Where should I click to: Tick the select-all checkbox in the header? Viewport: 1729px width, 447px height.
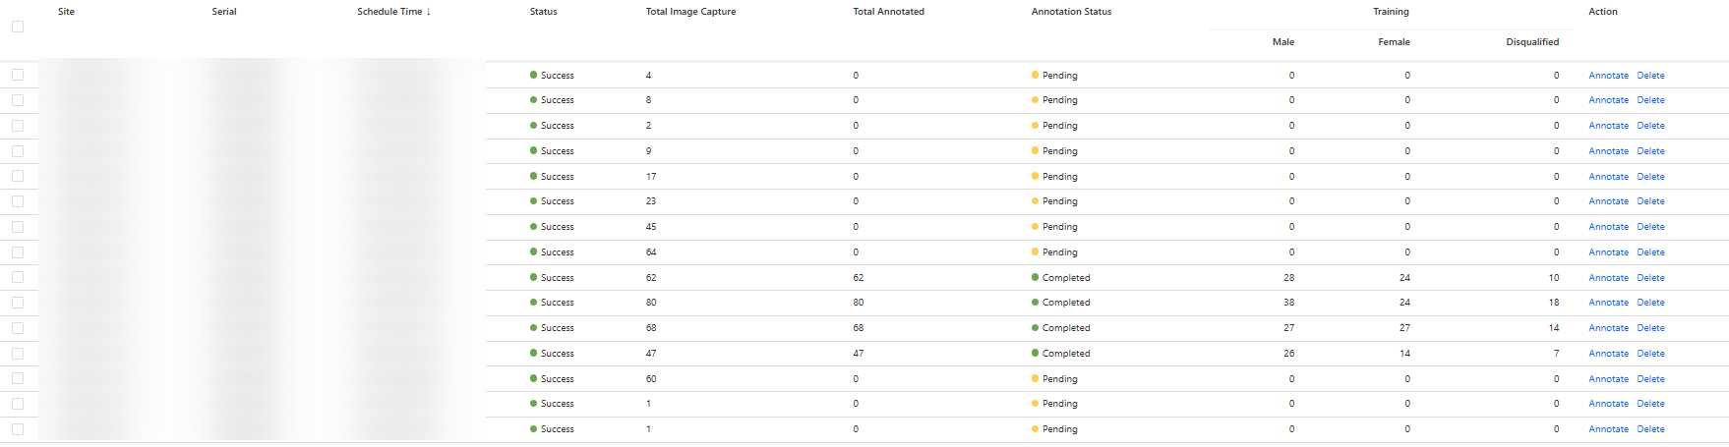tap(18, 27)
